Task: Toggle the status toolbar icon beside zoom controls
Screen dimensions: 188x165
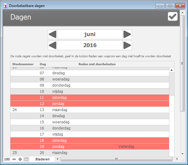Action: point(26,159)
